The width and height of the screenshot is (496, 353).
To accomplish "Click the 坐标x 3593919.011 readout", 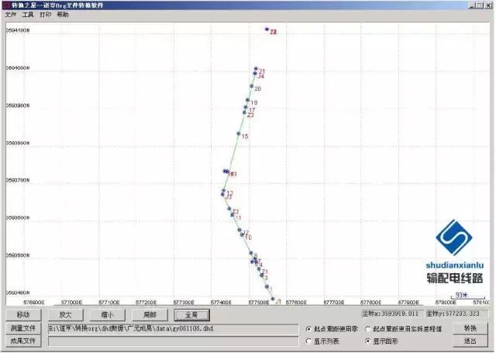I will (391, 313).
